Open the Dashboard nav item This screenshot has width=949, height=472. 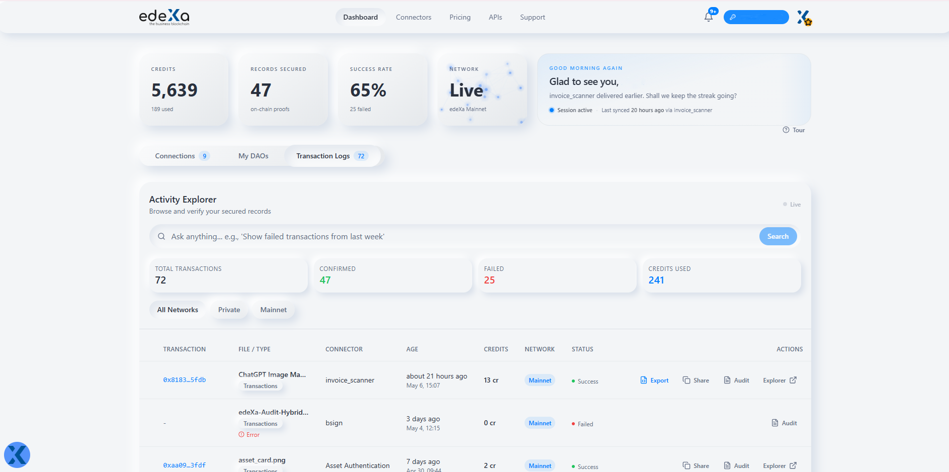click(x=361, y=17)
